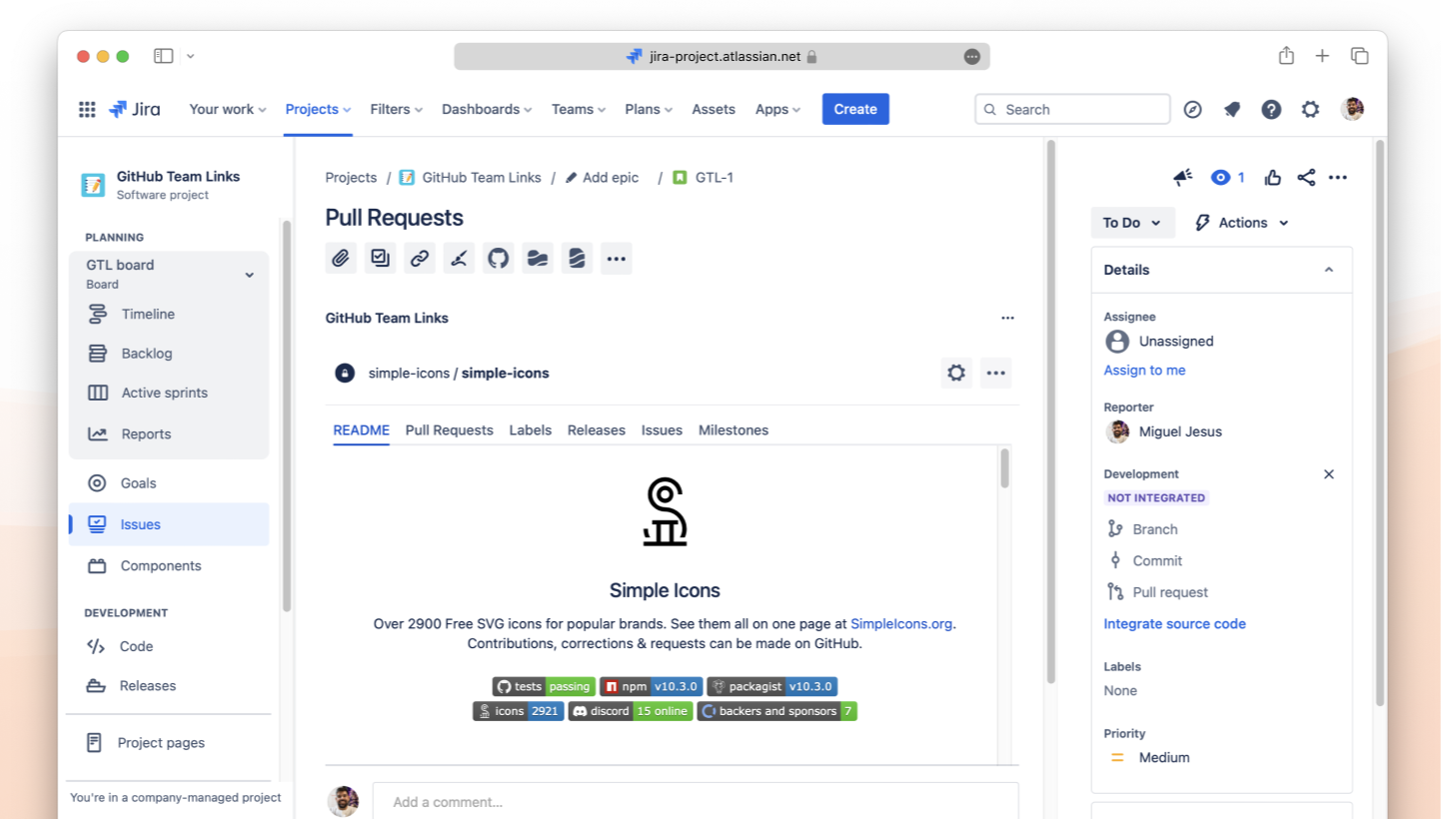Switch to the Labels tab
1441x819 pixels.
point(531,430)
